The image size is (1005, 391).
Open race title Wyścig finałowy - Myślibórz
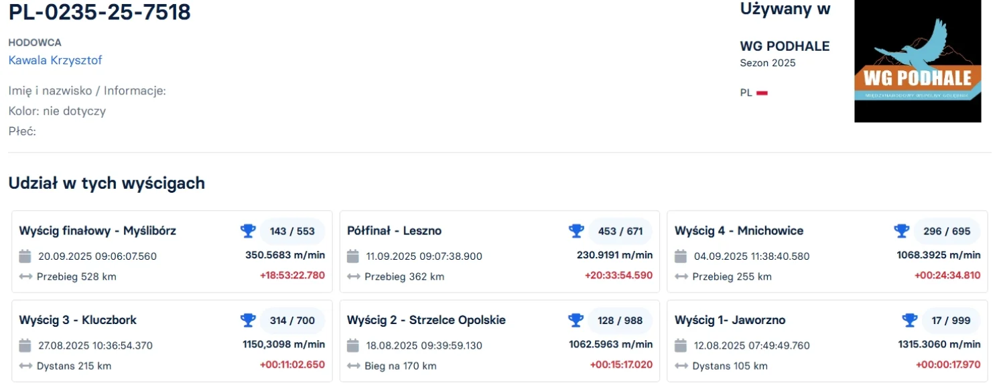tap(98, 231)
